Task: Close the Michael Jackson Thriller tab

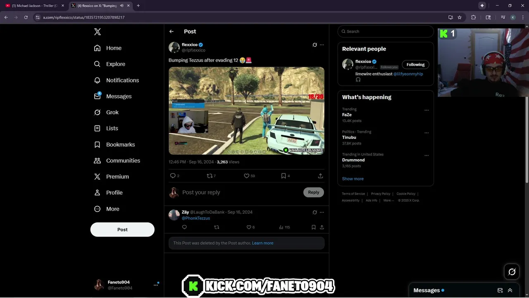Action: coord(63,6)
